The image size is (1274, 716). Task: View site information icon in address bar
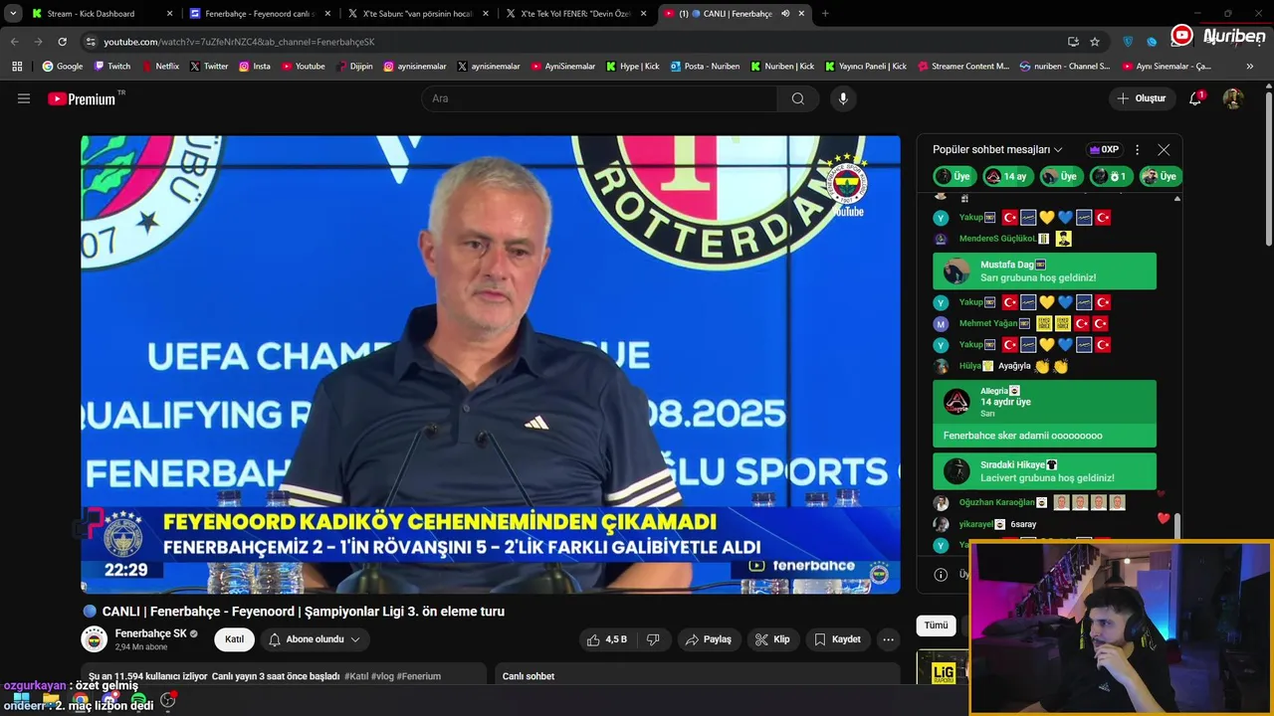click(91, 42)
